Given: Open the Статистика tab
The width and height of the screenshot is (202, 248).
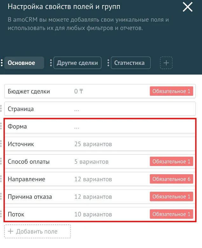Looking at the screenshot, I should pos(131,63).
